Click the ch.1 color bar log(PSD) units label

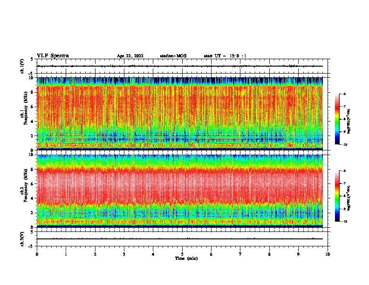(x=349, y=121)
